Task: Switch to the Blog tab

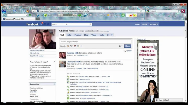Action: tap(86, 35)
